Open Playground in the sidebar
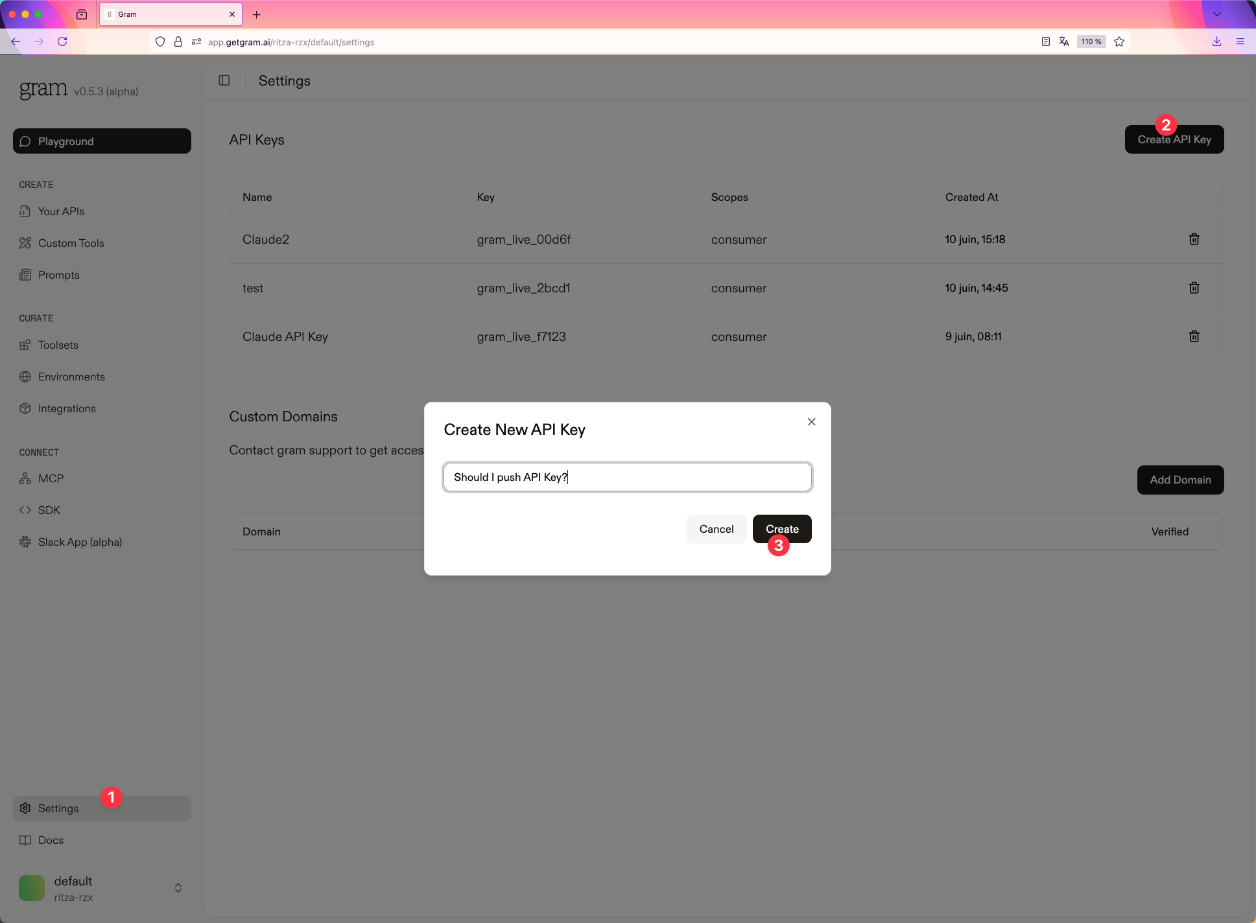 (102, 141)
